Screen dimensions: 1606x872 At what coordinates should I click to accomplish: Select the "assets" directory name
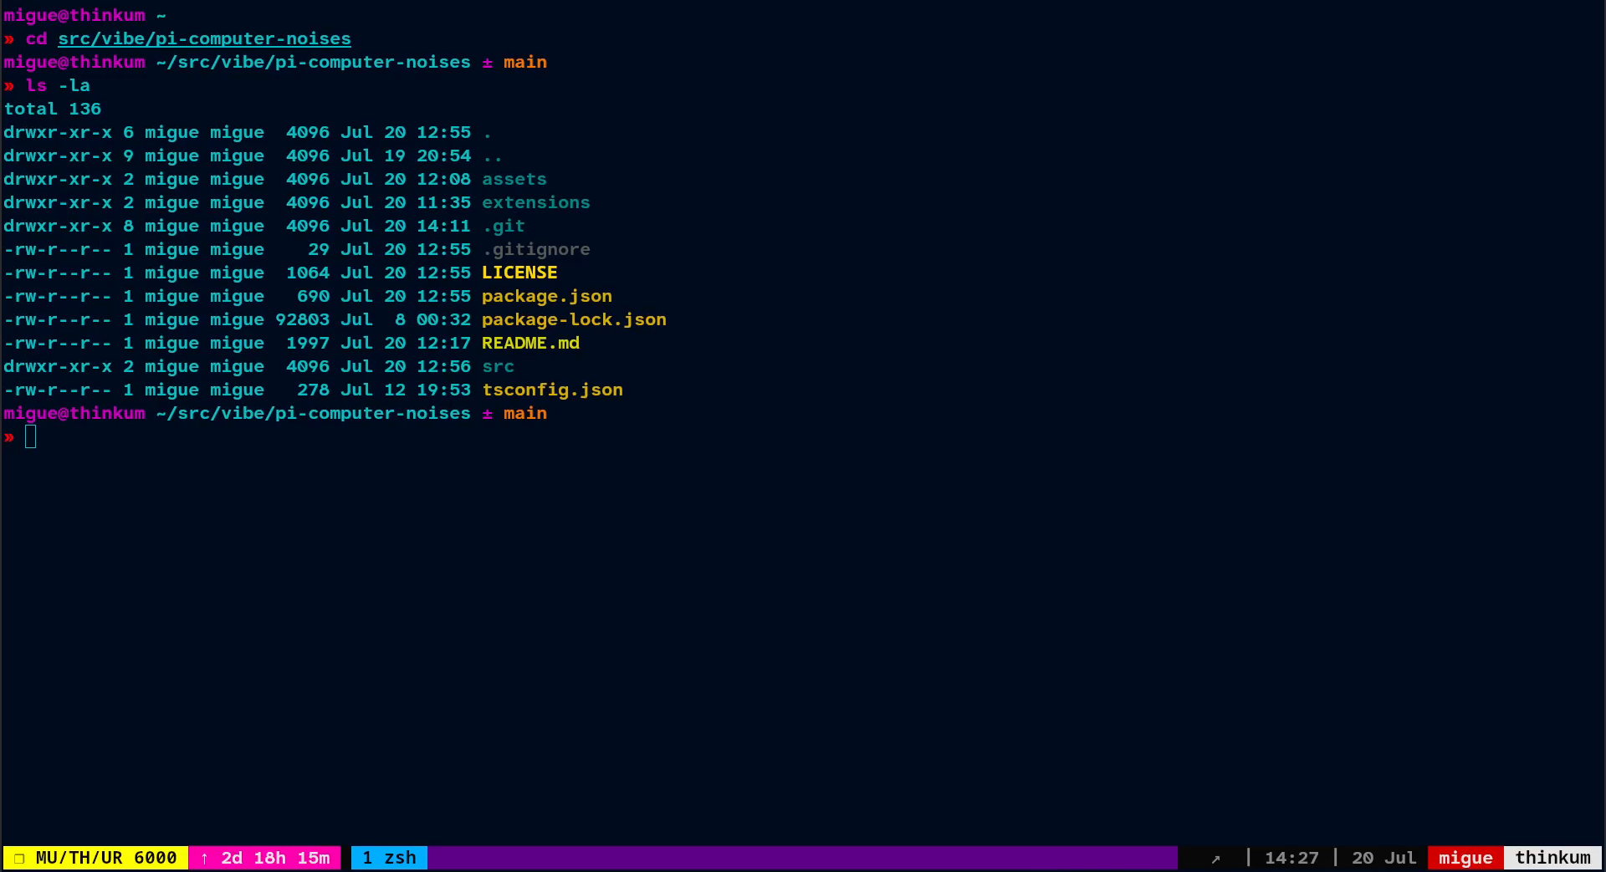point(514,179)
